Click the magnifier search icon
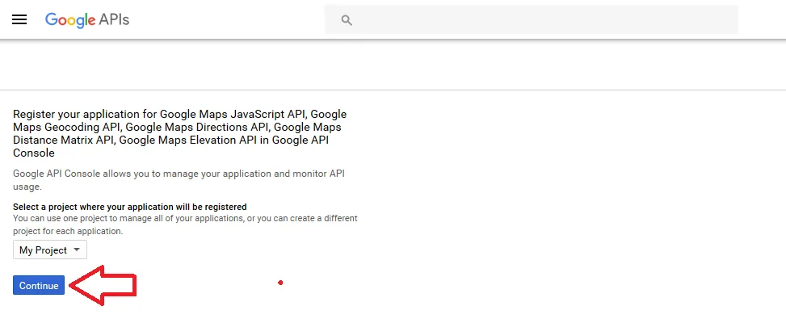The width and height of the screenshot is (786, 323). click(347, 20)
